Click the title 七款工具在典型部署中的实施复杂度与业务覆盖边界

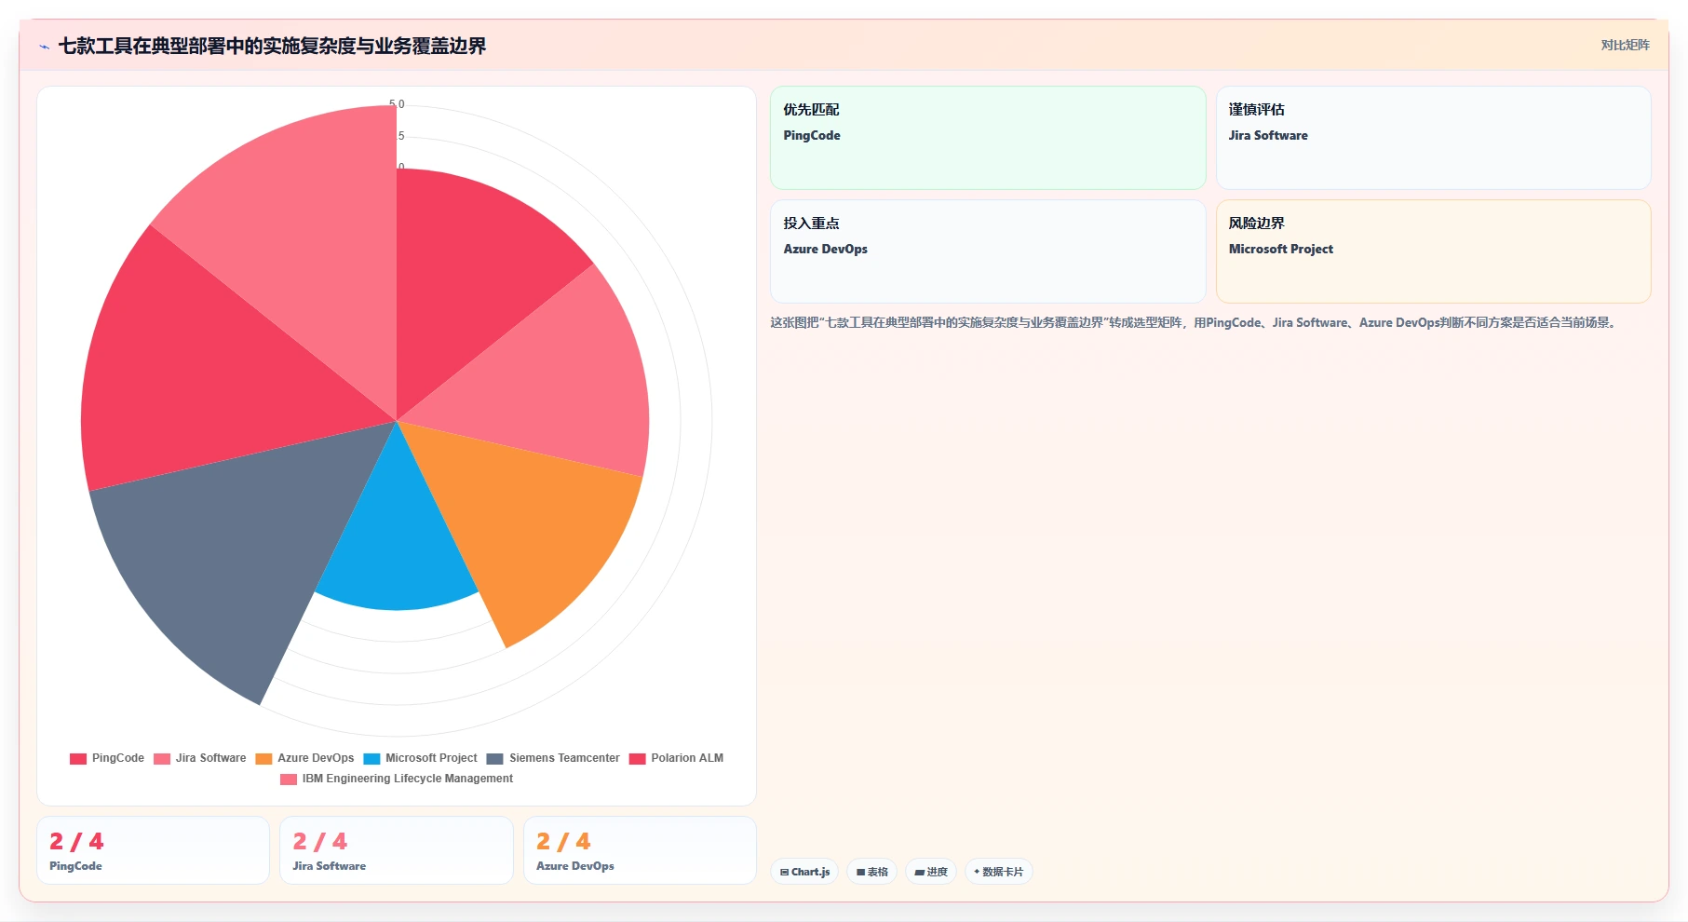pyautogui.click(x=272, y=46)
